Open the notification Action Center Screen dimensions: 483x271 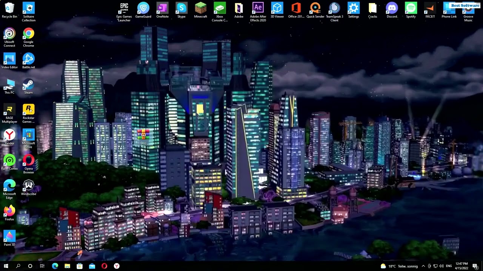tap(475, 266)
